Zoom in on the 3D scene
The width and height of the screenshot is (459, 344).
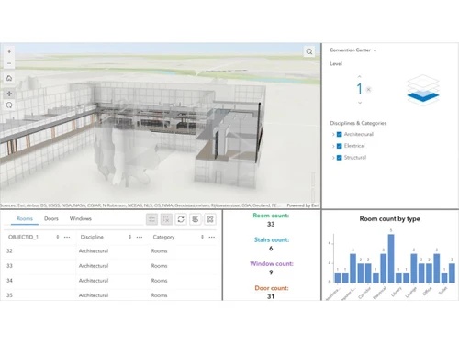(9, 51)
